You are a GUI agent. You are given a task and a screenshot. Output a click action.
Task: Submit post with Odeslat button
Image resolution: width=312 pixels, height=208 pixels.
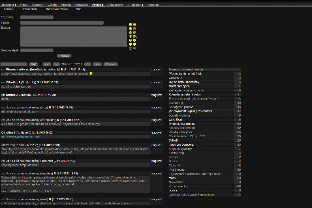point(64,56)
